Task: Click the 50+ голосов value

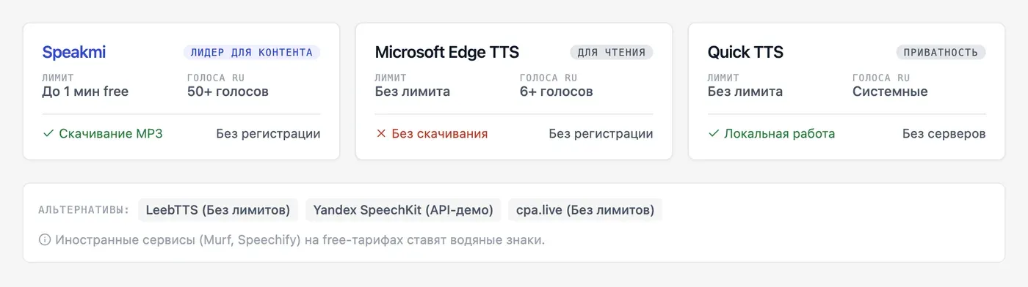Action: point(228,92)
